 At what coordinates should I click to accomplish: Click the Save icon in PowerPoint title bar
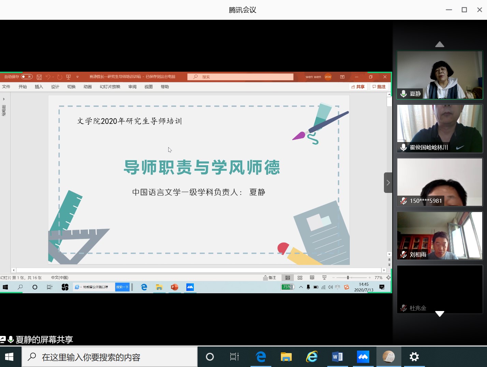click(x=39, y=77)
